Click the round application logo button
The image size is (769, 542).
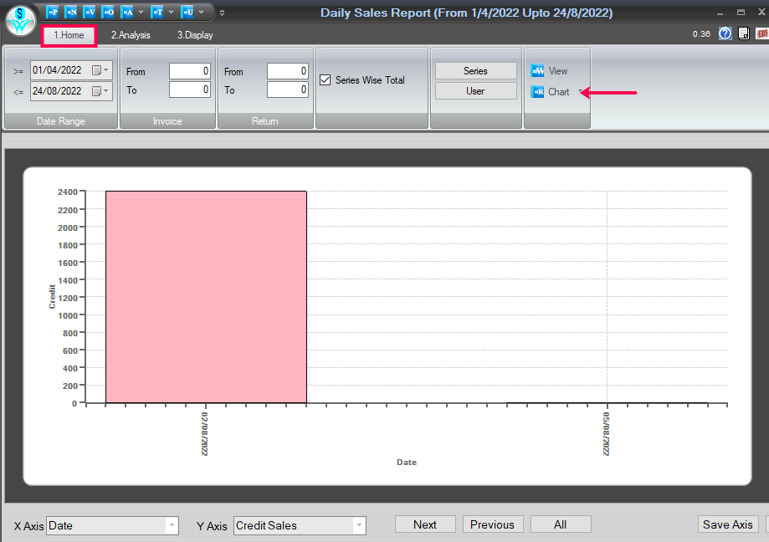pos(20,21)
